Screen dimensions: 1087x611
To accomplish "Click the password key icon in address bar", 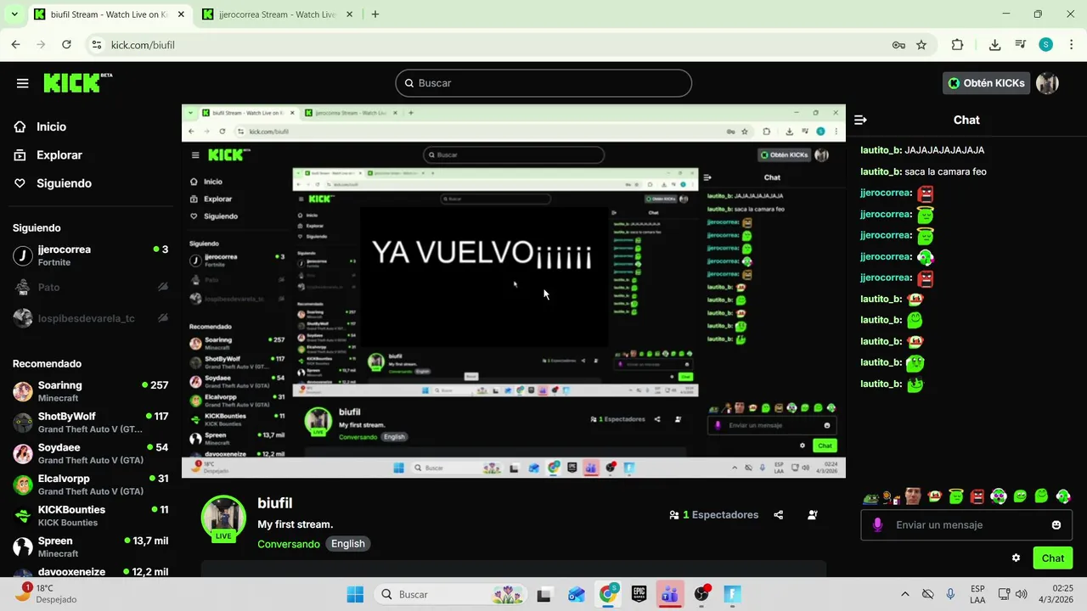I will 898,45.
